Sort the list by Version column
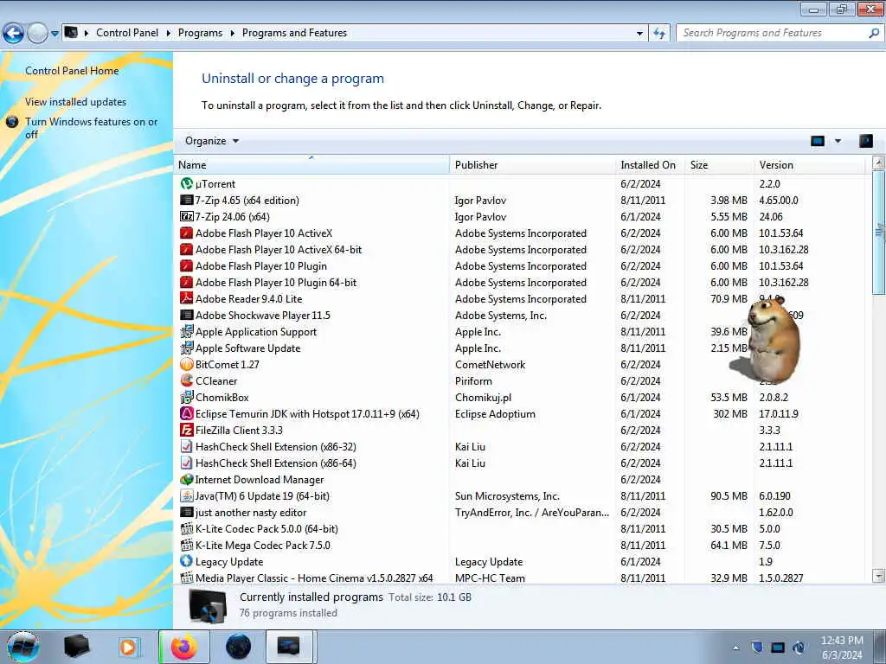 (x=809, y=165)
